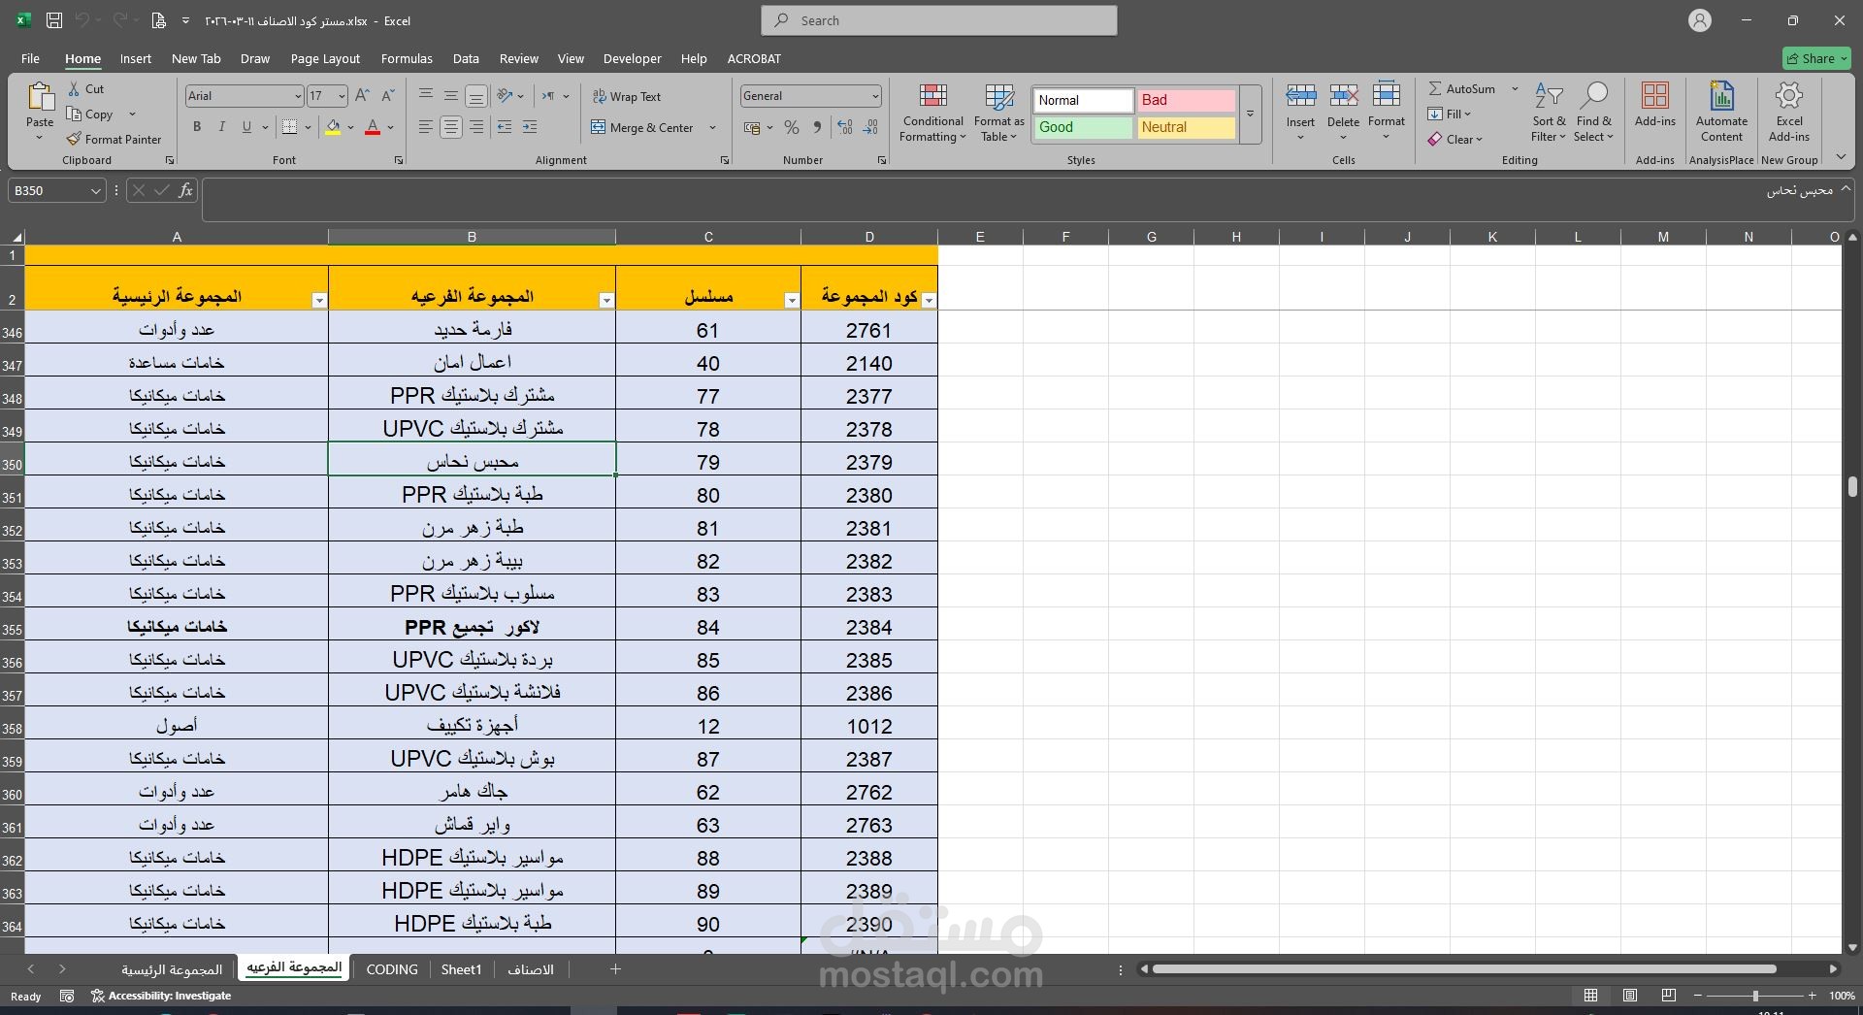
Task: Open Format as Table gallery
Action: [x=999, y=113]
